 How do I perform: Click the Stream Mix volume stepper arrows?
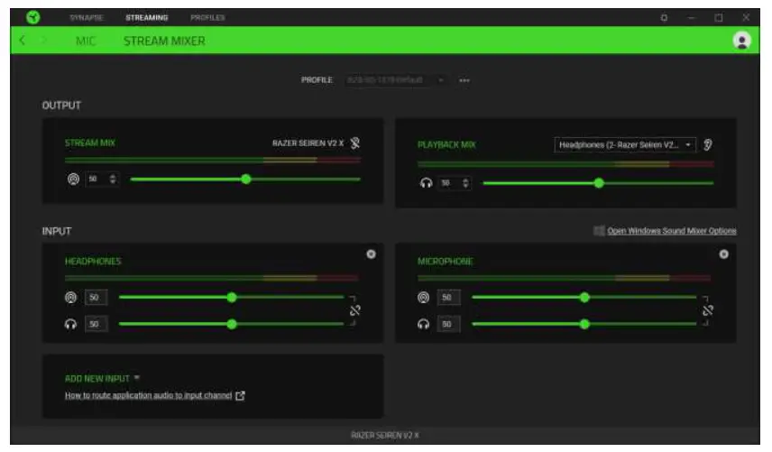[113, 180]
